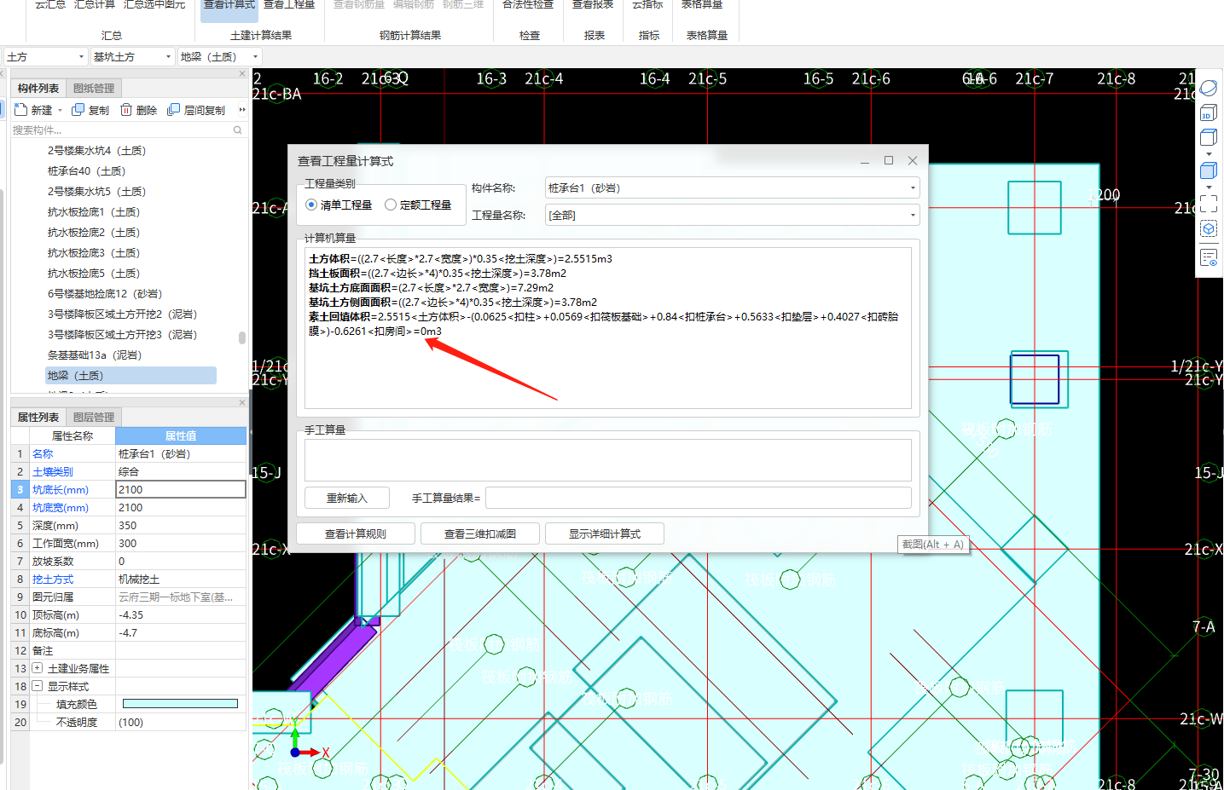Select 地梁（土质） in component list
1224x790 pixels.
[131, 376]
